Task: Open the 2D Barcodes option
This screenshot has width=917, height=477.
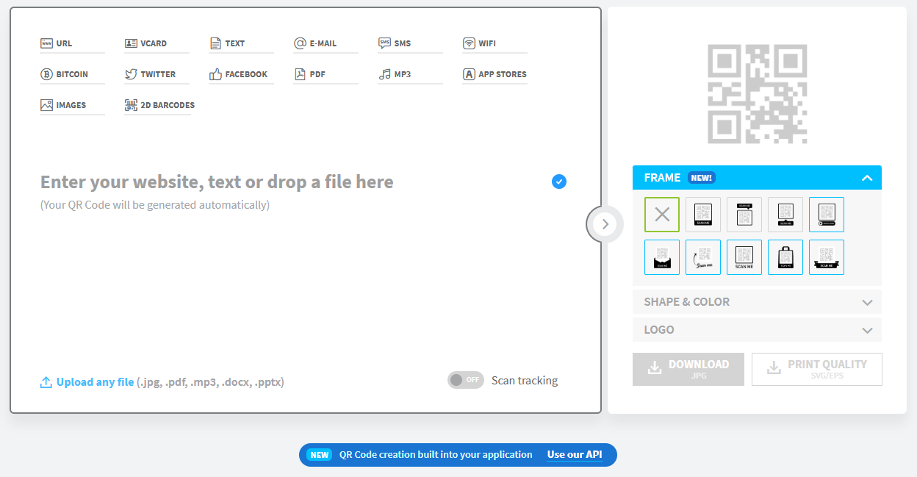Action: (159, 105)
